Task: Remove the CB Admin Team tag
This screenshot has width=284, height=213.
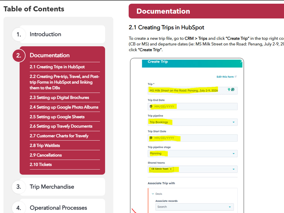Action: pyautogui.click(x=171, y=169)
